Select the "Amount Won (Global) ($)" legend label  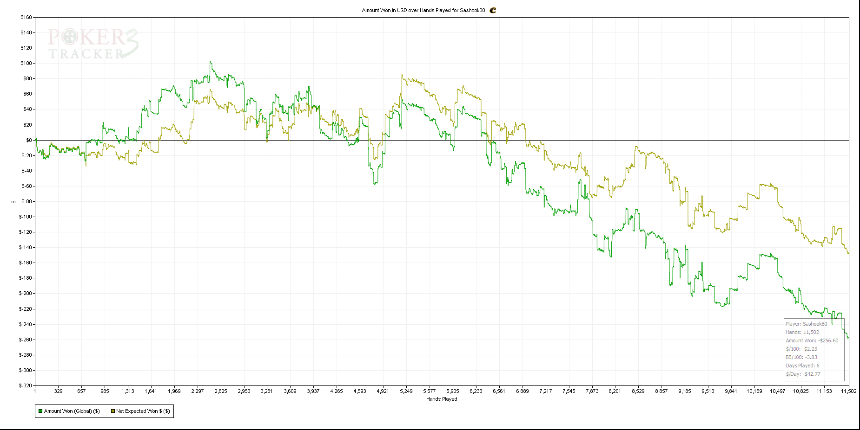(x=72, y=411)
